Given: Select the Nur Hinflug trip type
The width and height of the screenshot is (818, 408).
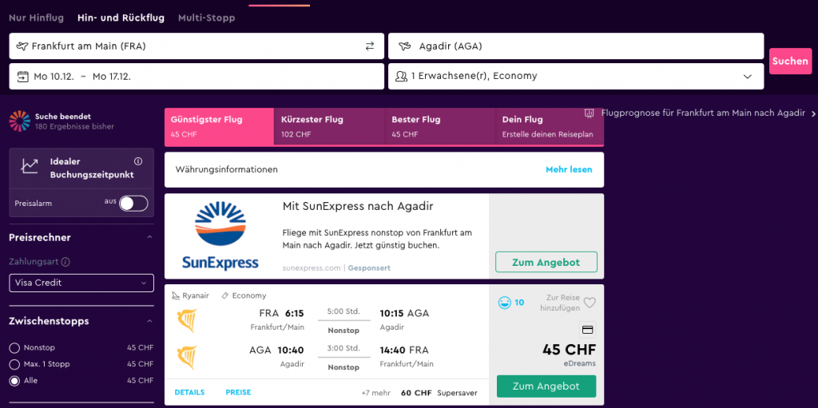Looking at the screenshot, I should [37, 18].
